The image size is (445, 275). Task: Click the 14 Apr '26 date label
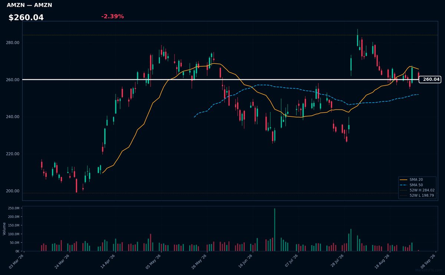[108, 261]
